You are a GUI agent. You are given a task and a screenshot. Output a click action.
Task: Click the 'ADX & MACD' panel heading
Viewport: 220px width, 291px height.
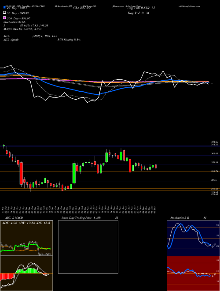point(14,218)
